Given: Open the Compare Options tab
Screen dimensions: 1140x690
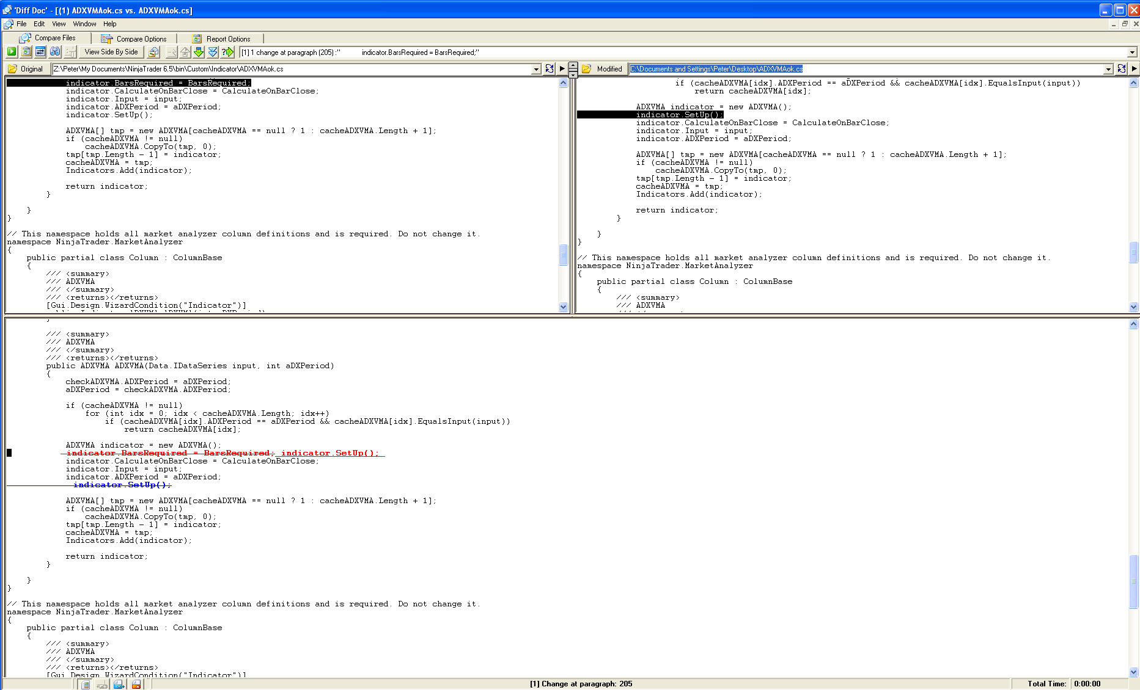Looking at the screenshot, I should click(134, 38).
